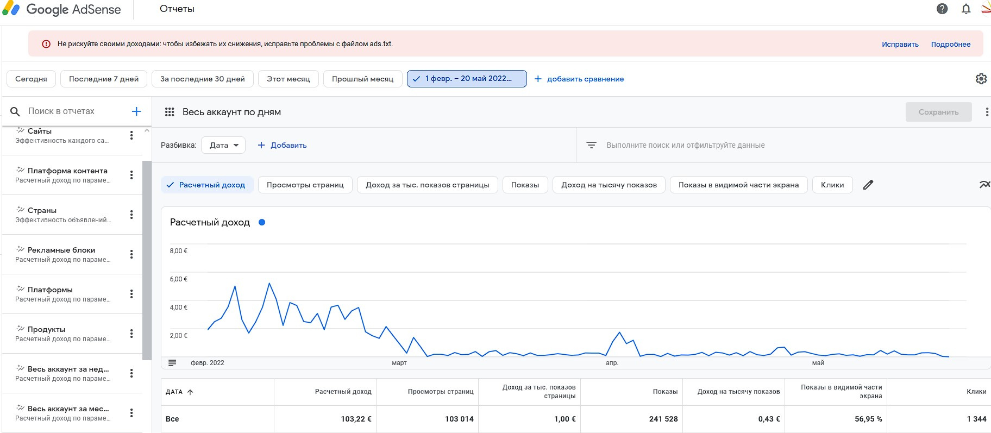Open the Help question mark icon
Image resolution: width=991 pixels, height=433 pixels.
(x=942, y=9)
